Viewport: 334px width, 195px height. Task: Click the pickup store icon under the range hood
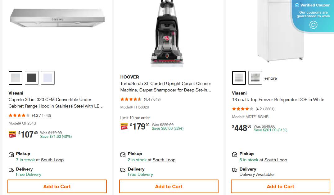coord(11,155)
